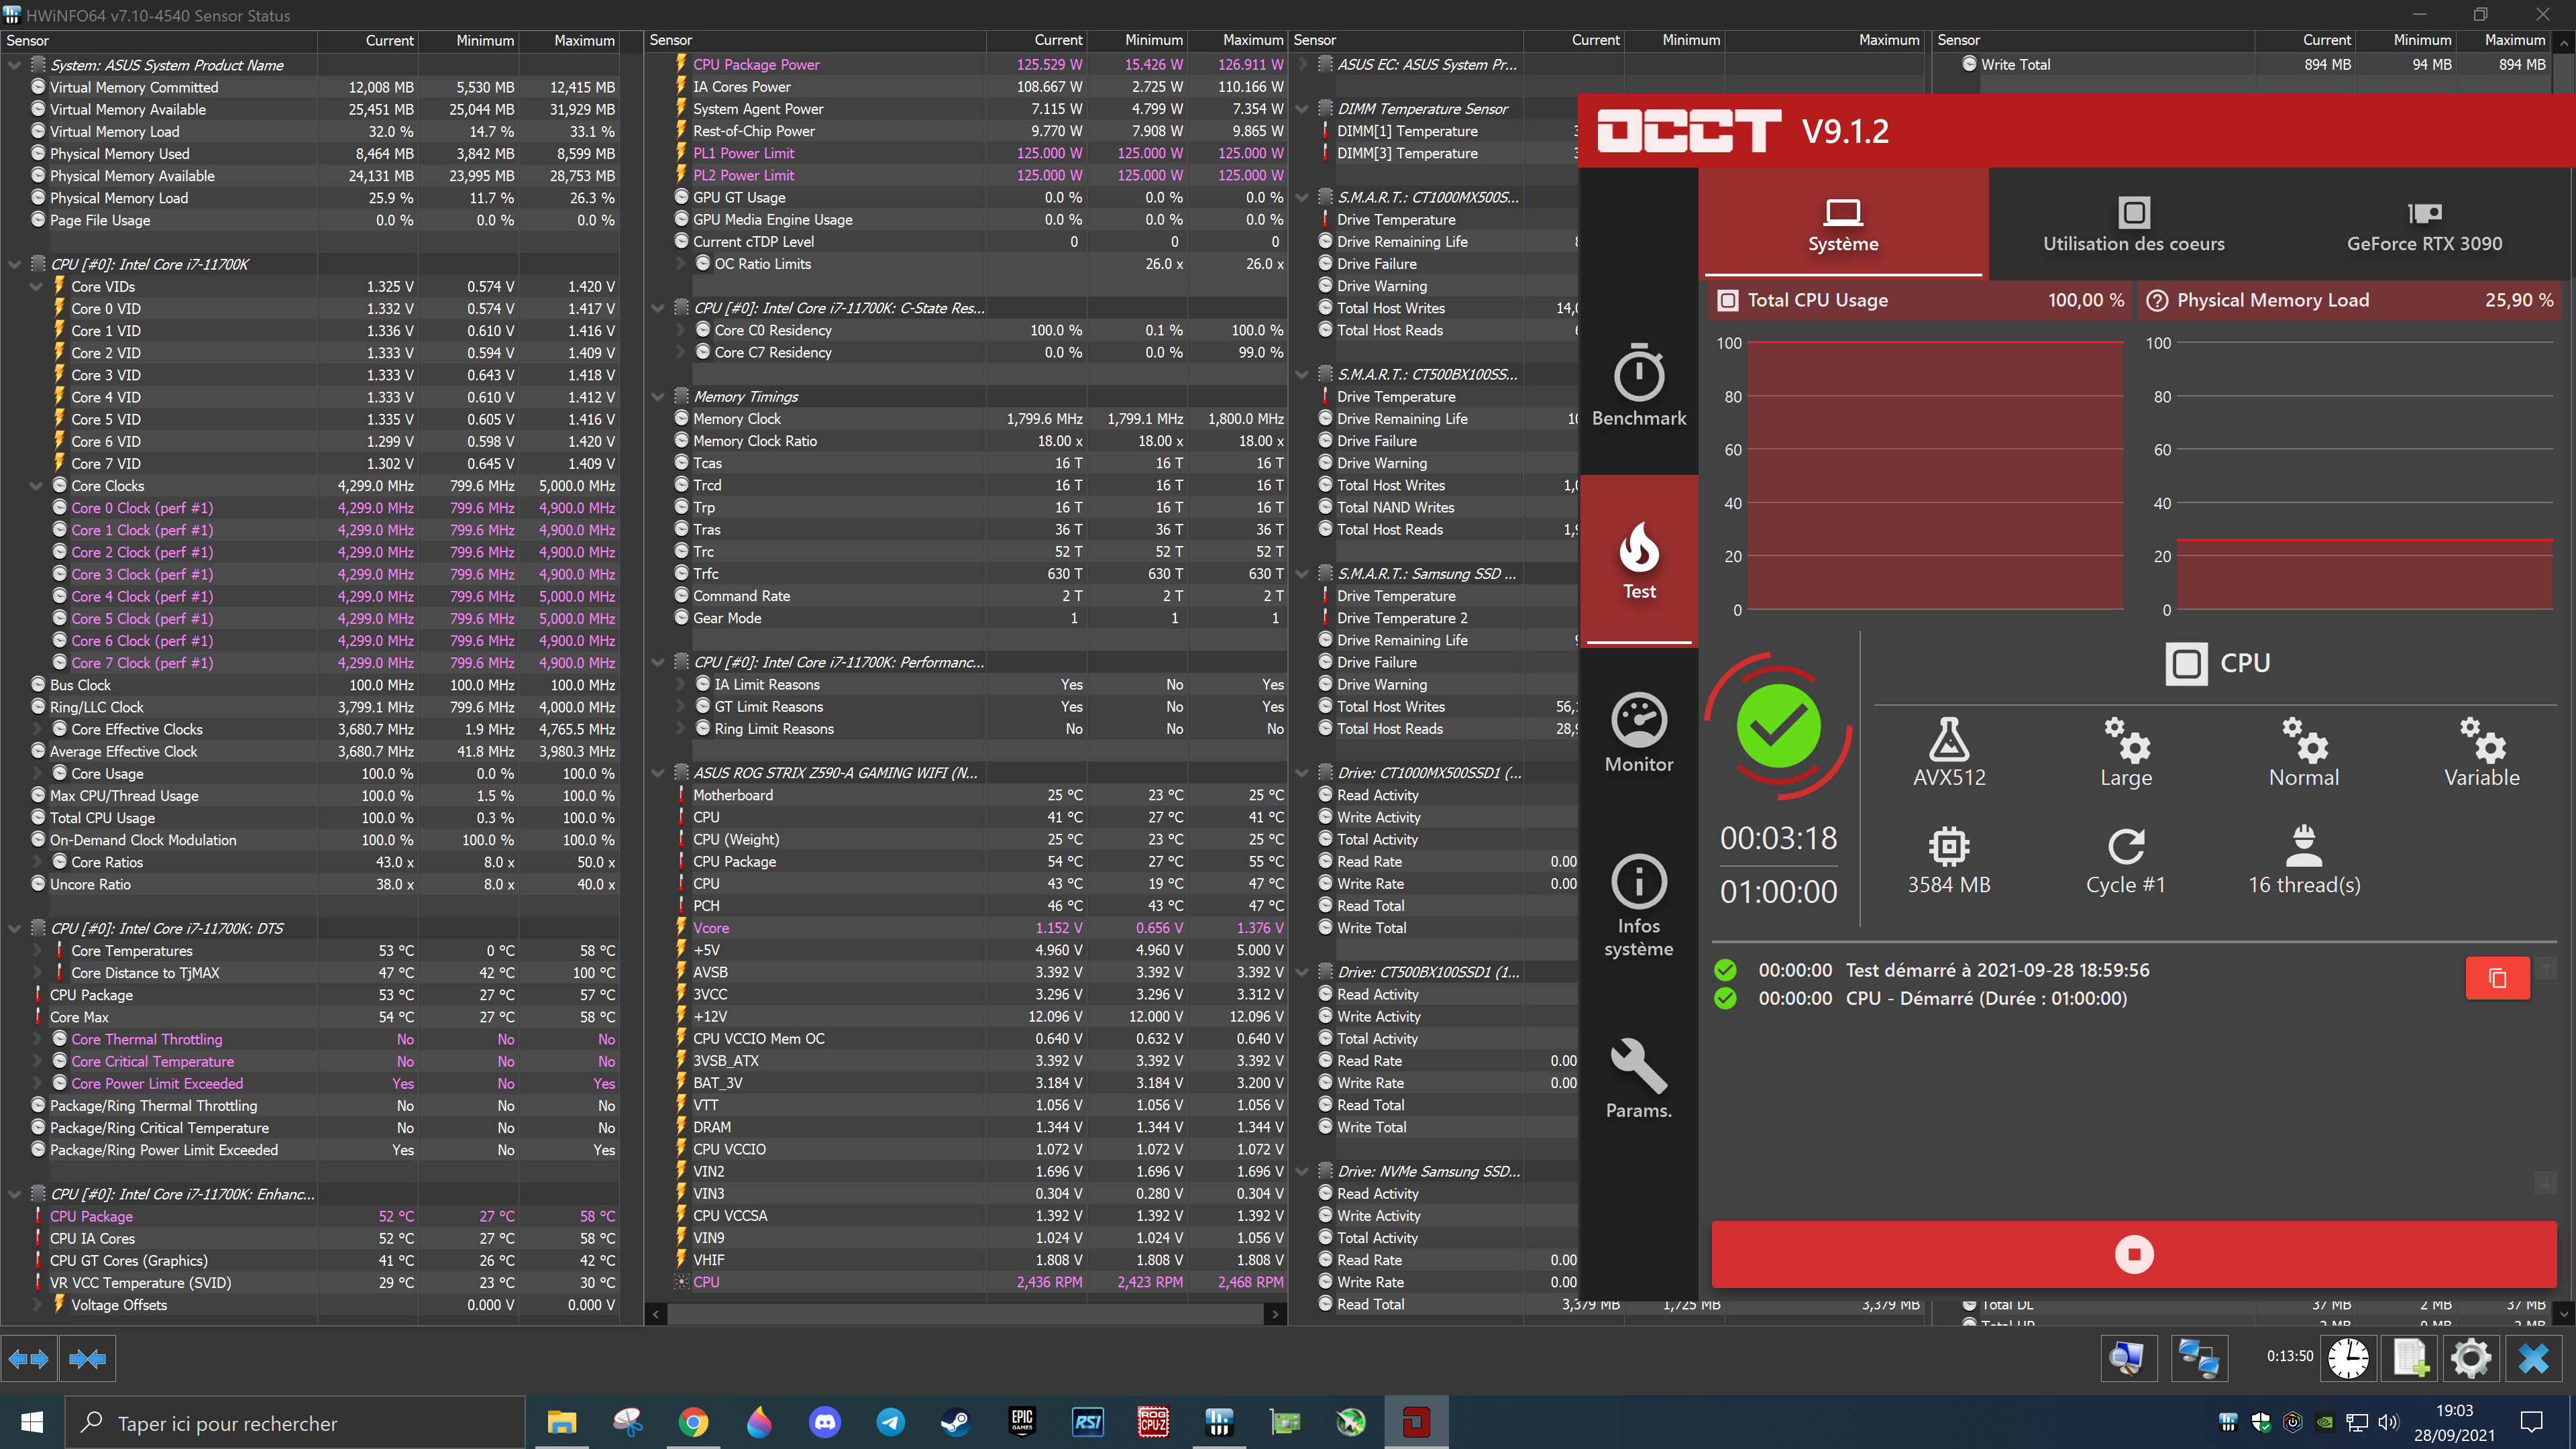Click the HWiNFO save log file icon
Screen dimensions: 2576x1449
pyautogui.click(x=2409, y=1357)
